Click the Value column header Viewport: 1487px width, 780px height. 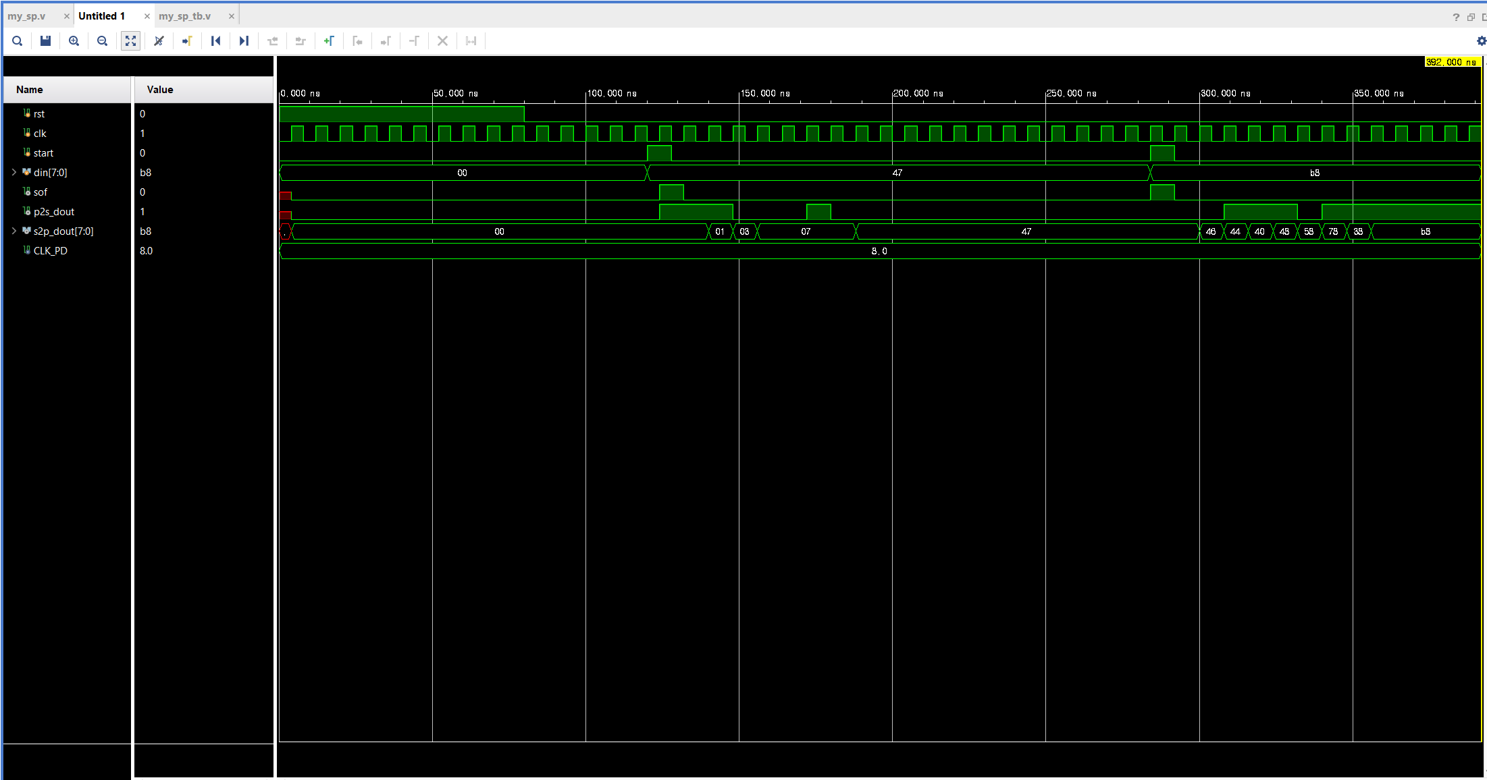coord(160,90)
